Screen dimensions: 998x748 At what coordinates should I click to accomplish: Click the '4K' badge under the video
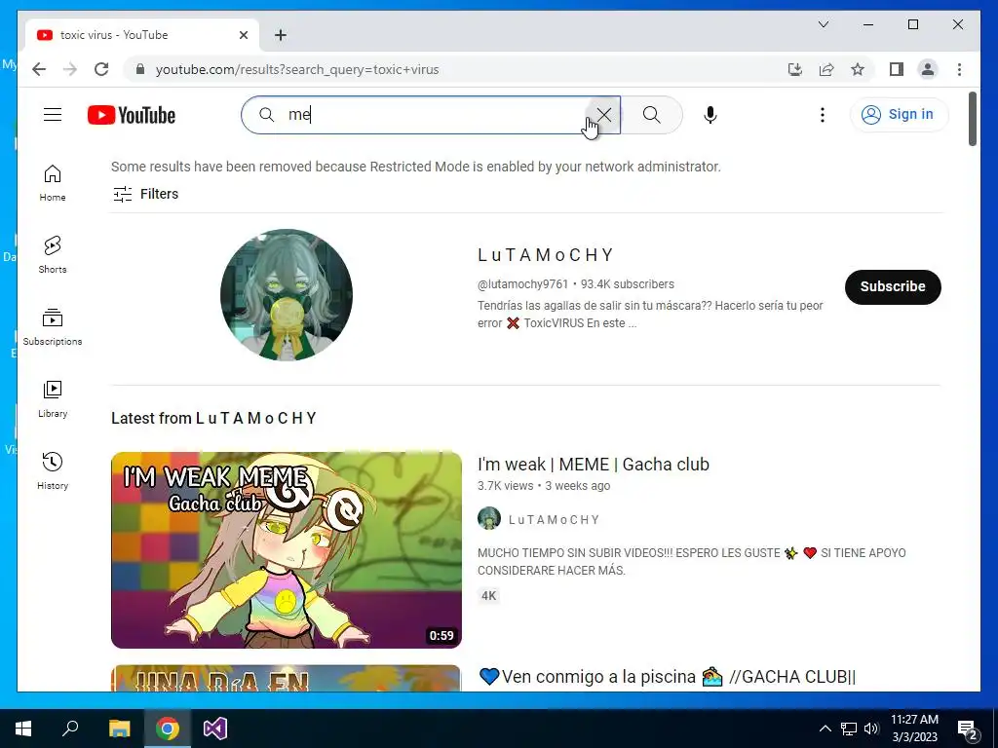[489, 596]
